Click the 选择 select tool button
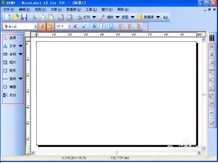Viewport: 218px width, 163px height. (x=10, y=38)
